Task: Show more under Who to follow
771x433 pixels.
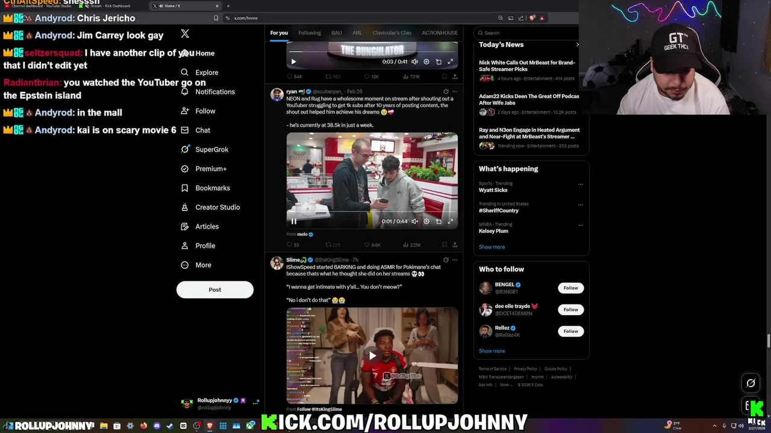Action: point(492,351)
